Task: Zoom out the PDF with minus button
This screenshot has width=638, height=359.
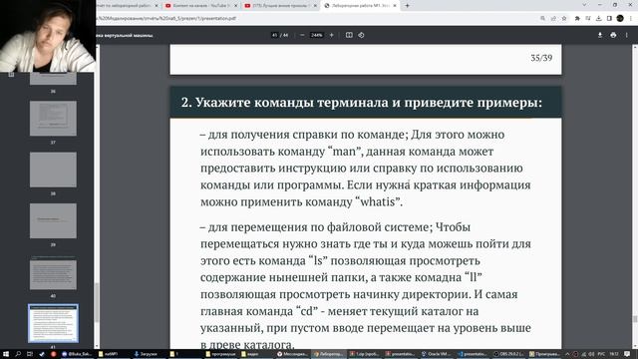Action: tap(302, 35)
